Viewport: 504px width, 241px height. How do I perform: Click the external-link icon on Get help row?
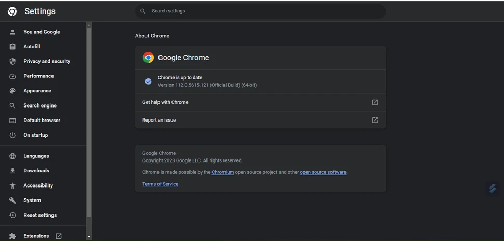(x=375, y=102)
